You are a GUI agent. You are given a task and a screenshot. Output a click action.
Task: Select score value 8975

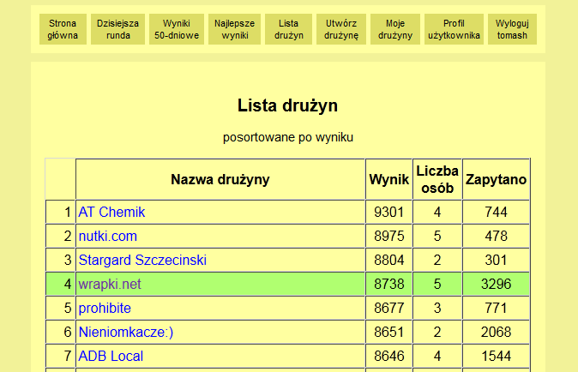(388, 236)
